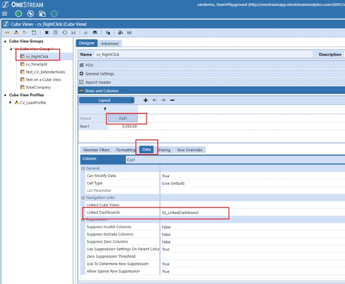This screenshot has height=284, width=345.
Task: Open the Layout dropdown
Action: 106,100
